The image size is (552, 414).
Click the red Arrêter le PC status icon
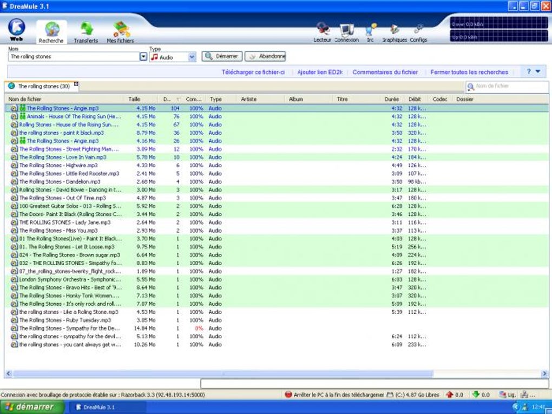[x=288, y=395]
